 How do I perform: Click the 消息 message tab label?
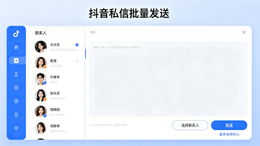(92, 32)
